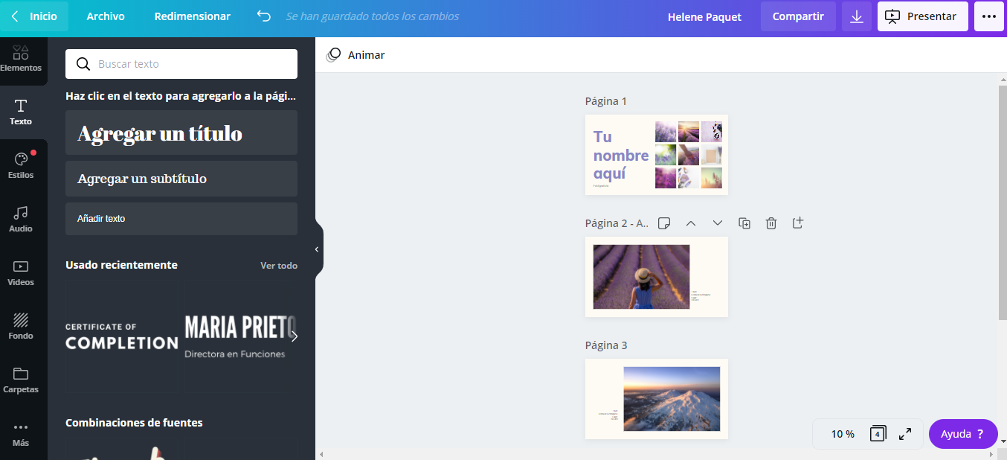Click the 10% zoom control

click(841, 433)
